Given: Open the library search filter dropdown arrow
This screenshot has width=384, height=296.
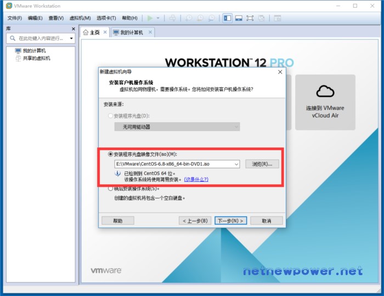Looking at the screenshot, I should coord(71,38).
